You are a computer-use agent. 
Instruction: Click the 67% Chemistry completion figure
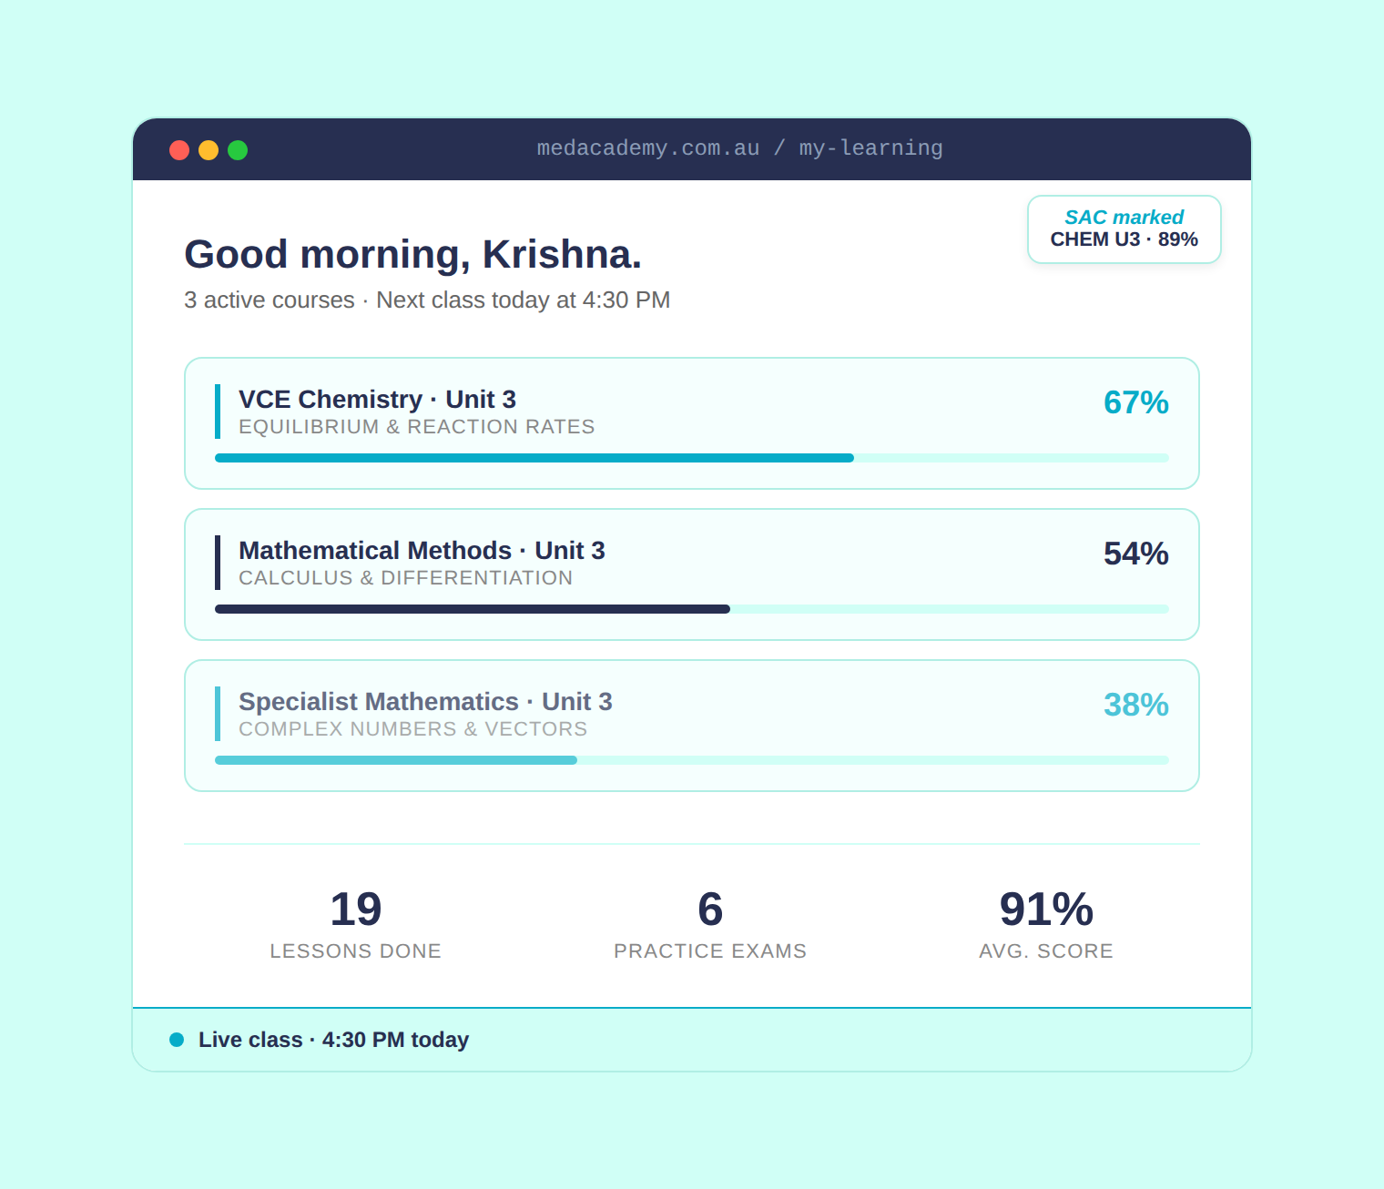[1135, 402]
